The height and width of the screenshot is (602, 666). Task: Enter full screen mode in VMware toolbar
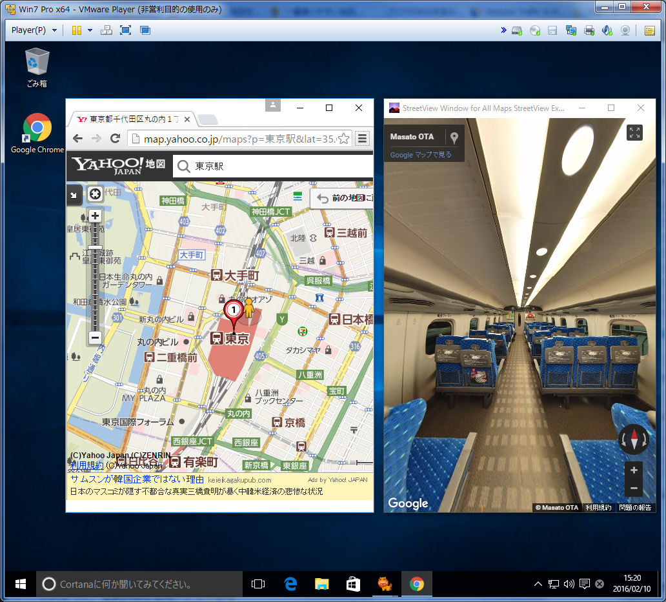click(126, 30)
